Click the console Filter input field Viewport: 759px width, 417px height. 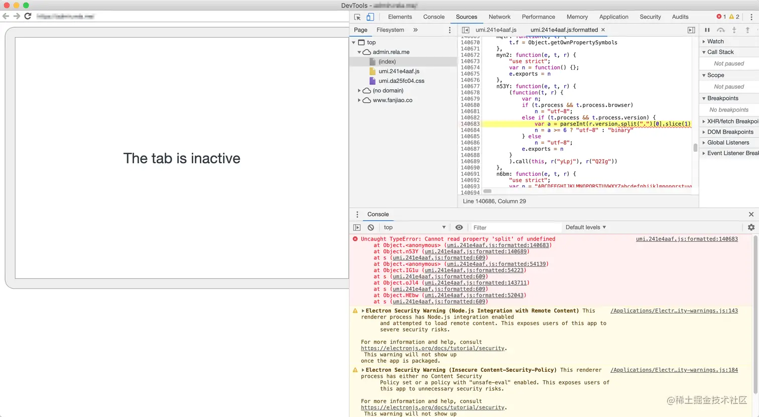point(515,228)
